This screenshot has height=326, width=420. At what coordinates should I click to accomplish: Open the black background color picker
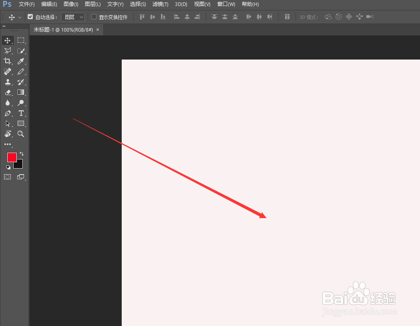pyautogui.click(x=19, y=165)
